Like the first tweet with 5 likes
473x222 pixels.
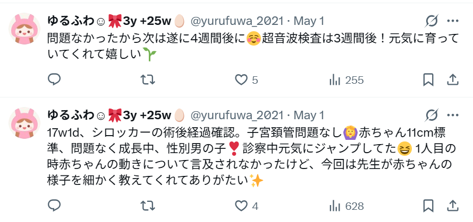[247, 79]
